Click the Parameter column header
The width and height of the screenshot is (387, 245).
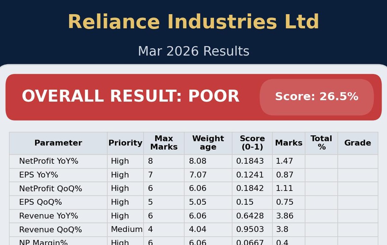[x=58, y=143]
